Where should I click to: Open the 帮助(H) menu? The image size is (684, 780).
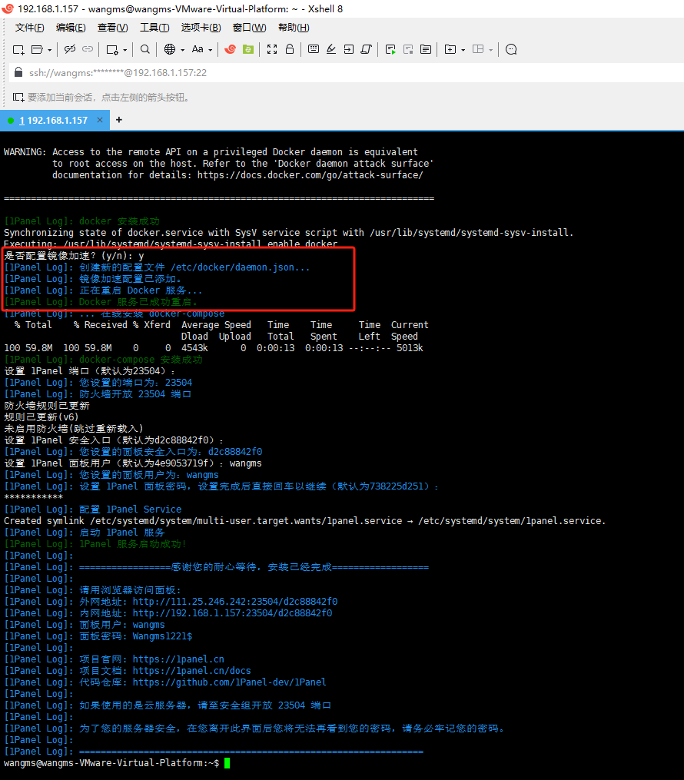294,28
